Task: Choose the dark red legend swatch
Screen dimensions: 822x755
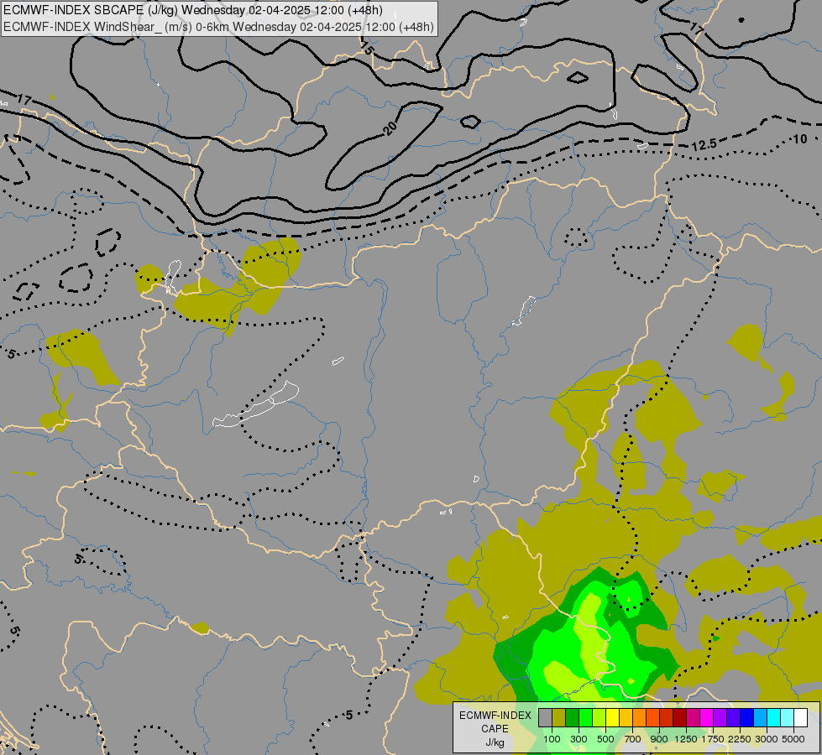Action: point(679,717)
